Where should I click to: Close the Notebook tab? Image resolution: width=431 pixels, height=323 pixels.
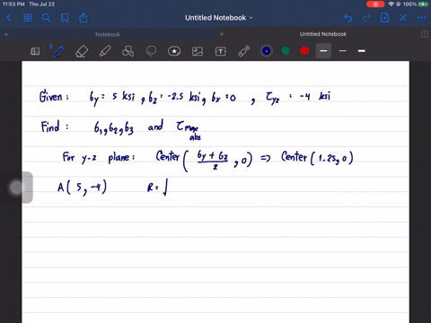pyautogui.click(x=6, y=34)
